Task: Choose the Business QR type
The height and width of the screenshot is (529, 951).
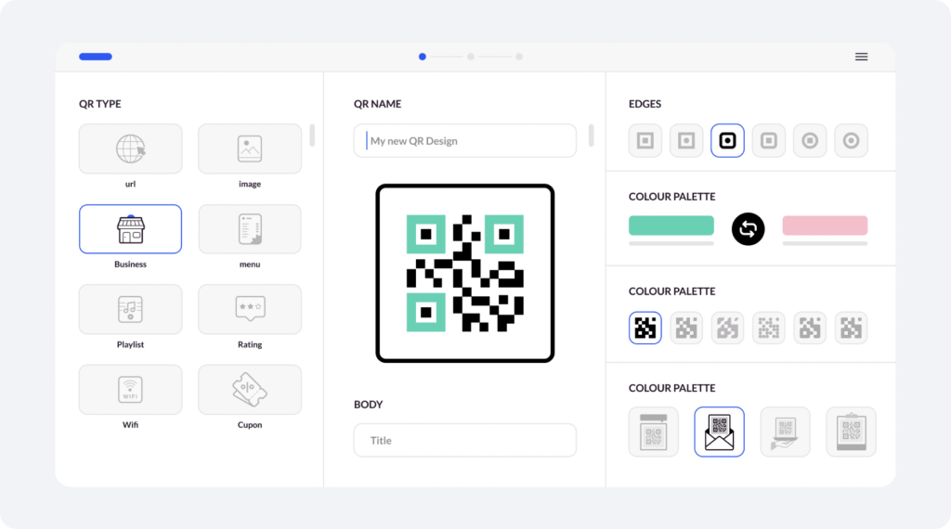Action: click(x=130, y=229)
